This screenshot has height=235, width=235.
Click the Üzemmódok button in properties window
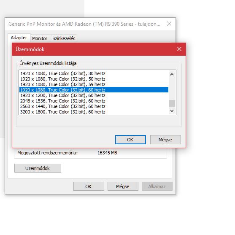[x=38, y=168]
